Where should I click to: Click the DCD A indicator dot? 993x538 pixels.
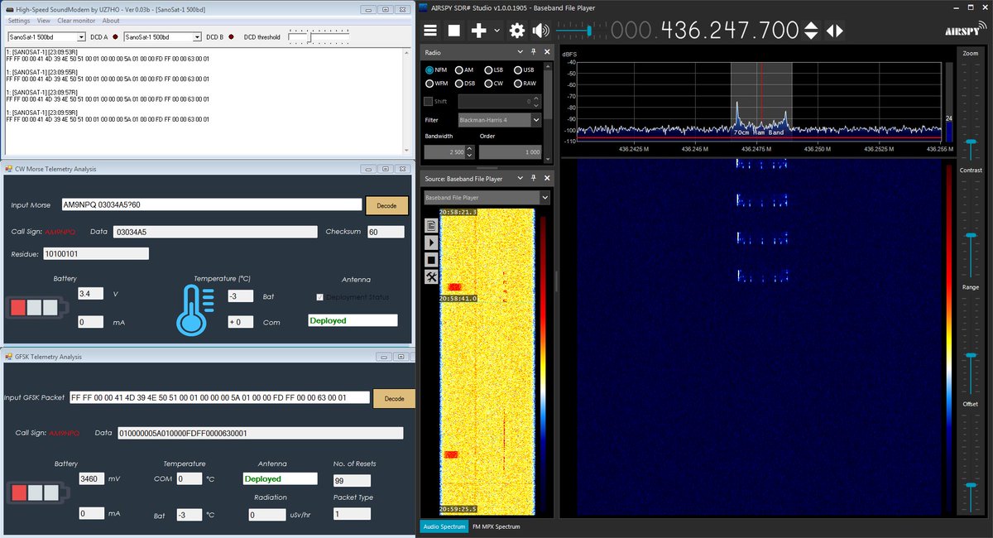click(x=115, y=36)
